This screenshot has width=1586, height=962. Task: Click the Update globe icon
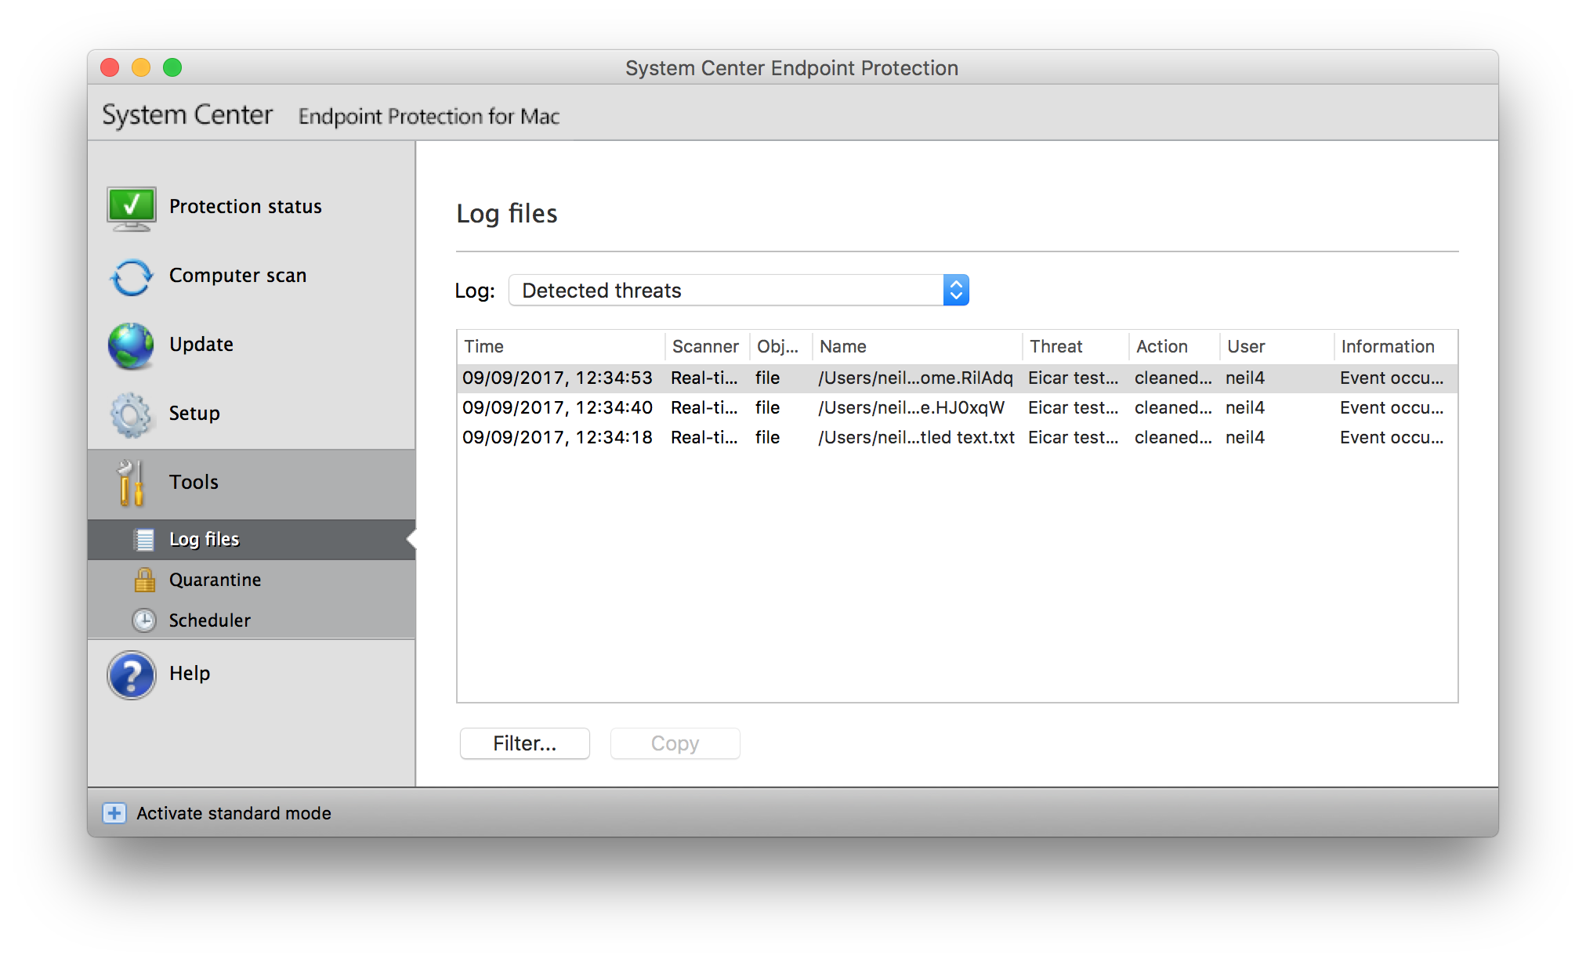click(x=132, y=345)
